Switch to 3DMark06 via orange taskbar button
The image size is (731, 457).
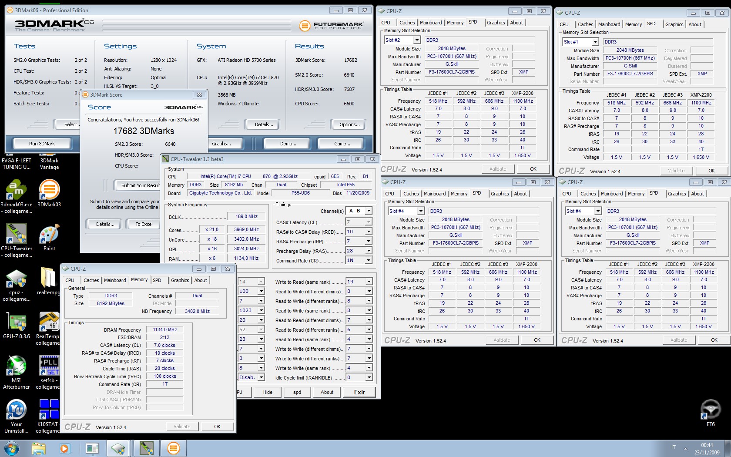173,448
